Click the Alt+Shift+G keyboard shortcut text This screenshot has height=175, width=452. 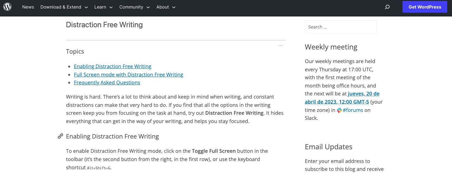coord(99,168)
